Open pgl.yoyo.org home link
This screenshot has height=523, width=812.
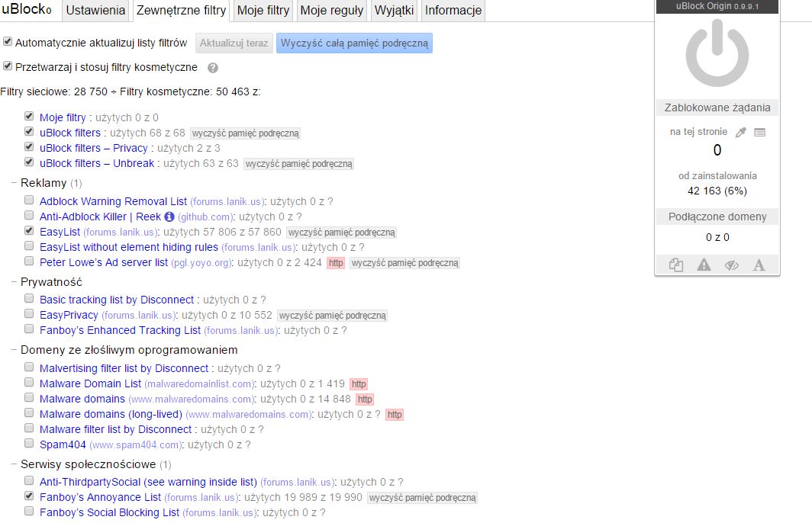(x=201, y=263)
